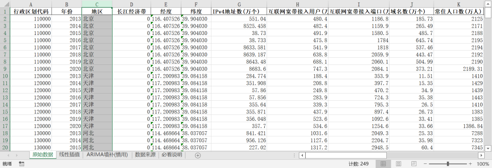Click the macro recording icon in status bar

tap(22, 163)
